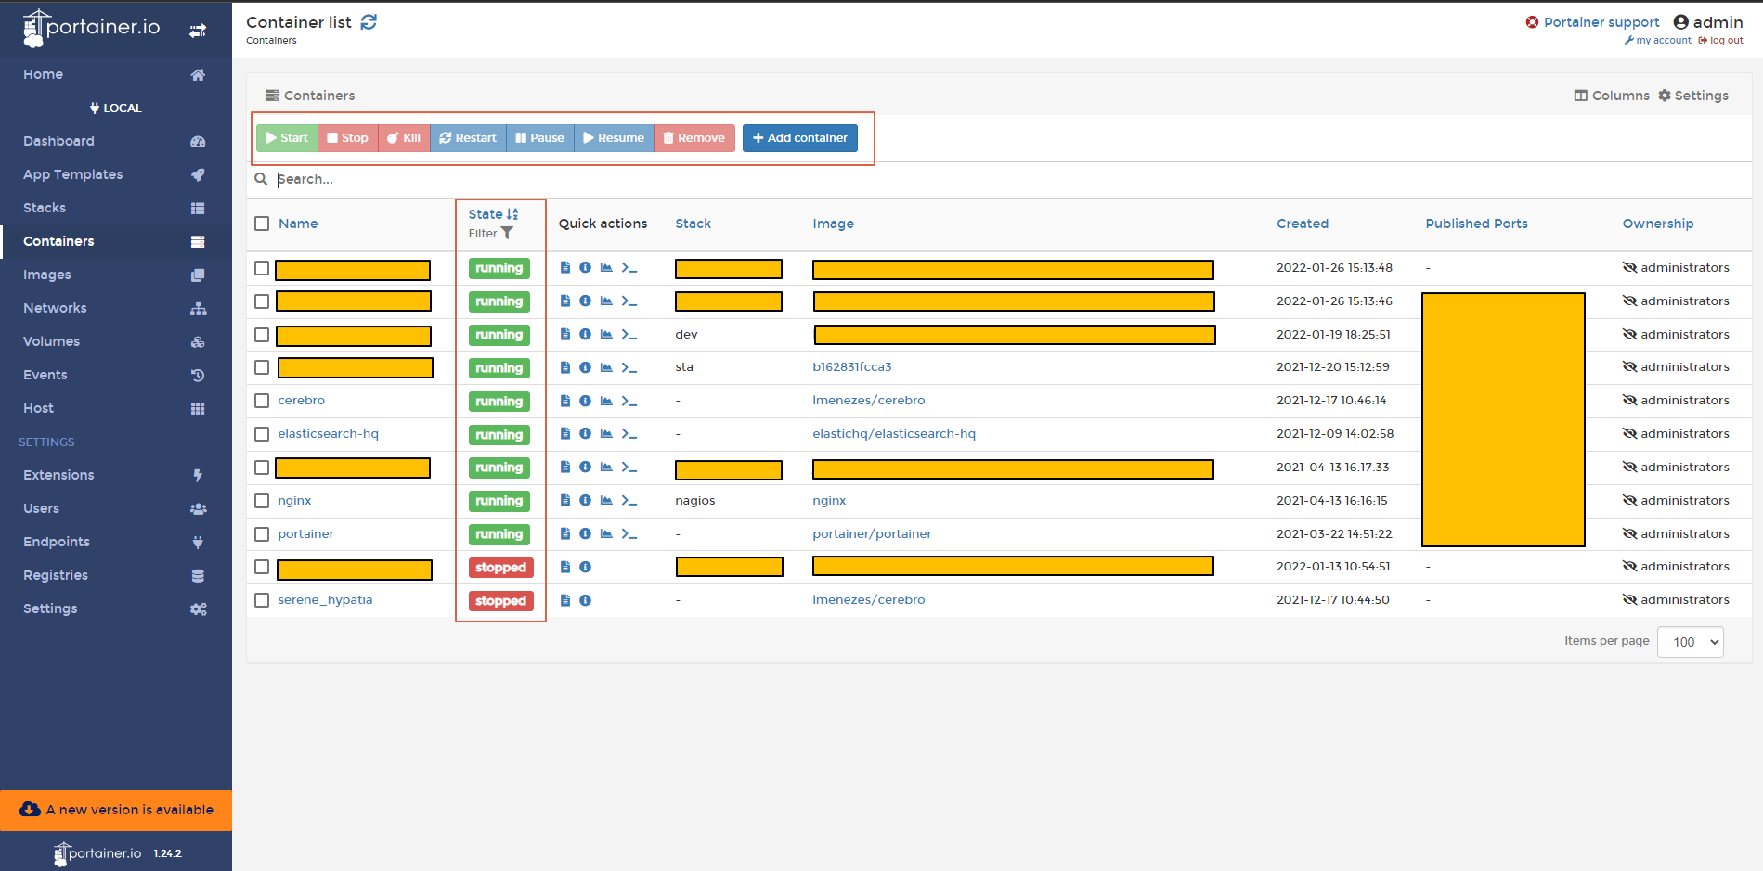Check the portainer container checkbox
Viewport: 1763px width, 871px height.
click(262, 534)
